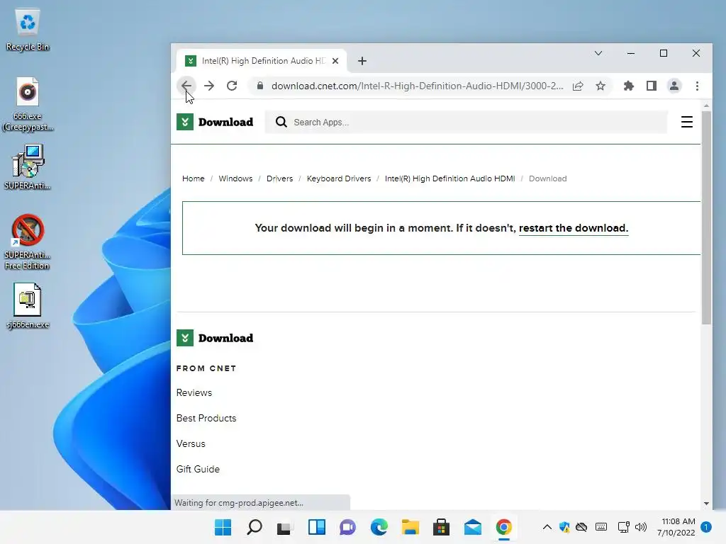Open the Windows Start button

click(x=223, y=527)
